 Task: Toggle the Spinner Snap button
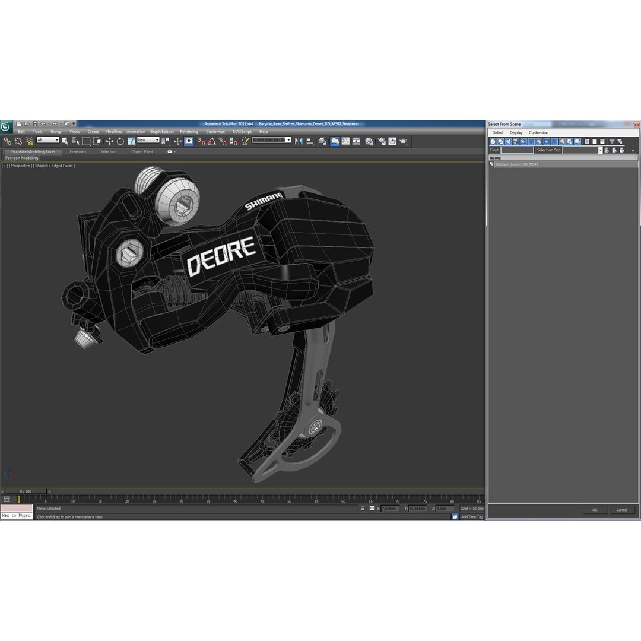pyautogui.click(x=233, y=141)
